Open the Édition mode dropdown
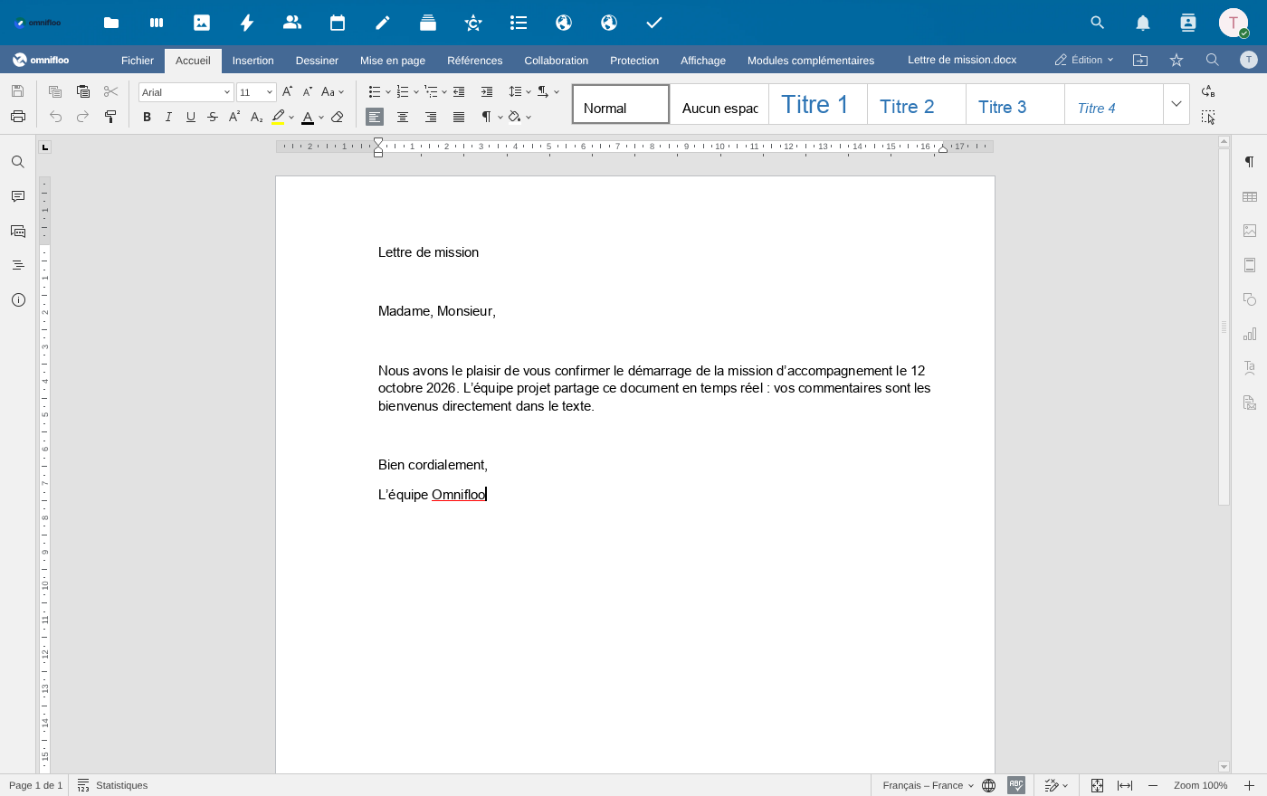Viewport: 1267px width, 796px height. click(1084, 60)
